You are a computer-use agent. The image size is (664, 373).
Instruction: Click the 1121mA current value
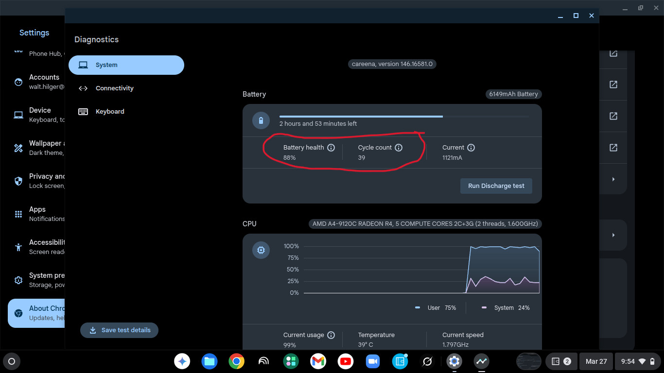(452, 158)
